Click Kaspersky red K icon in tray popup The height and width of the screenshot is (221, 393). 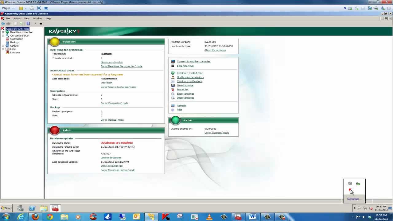pos(350,191)
